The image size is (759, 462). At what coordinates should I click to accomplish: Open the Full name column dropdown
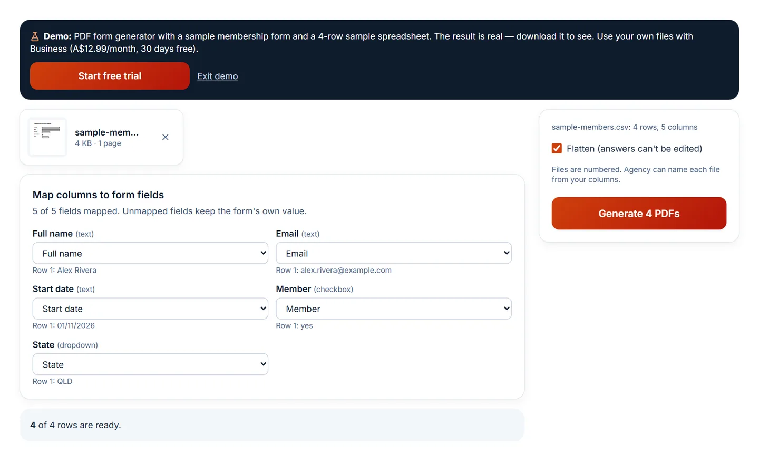tap(150, 253)
